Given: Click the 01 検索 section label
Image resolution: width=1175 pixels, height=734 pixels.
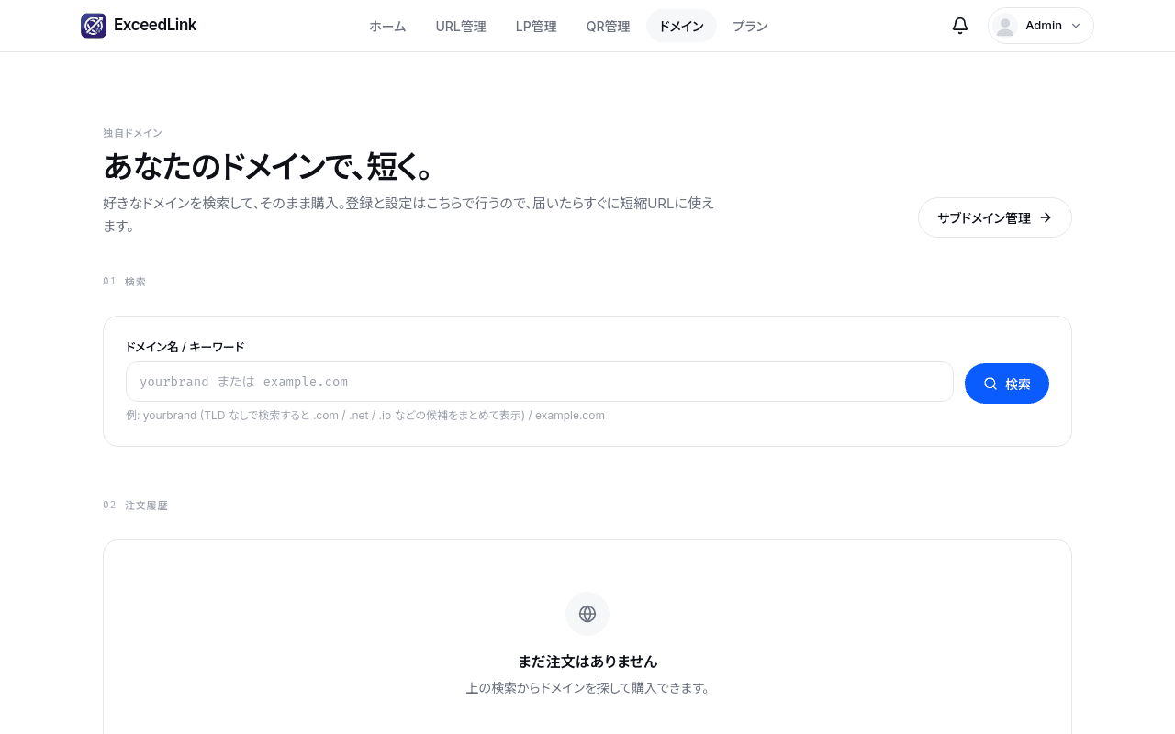Looking at the screenshot, I should 125,282.
